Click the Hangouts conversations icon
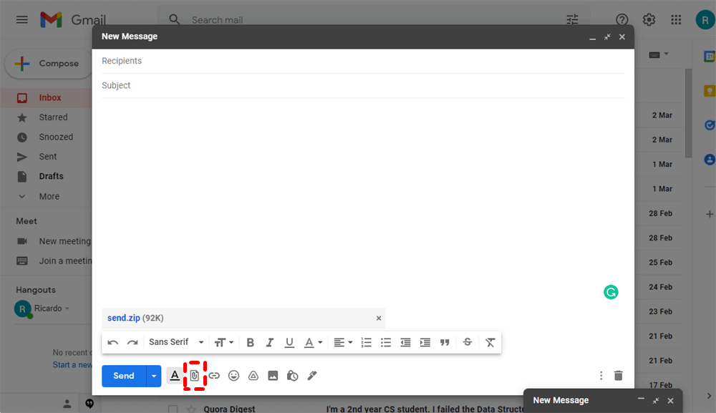This screenshot has height=413, width=716. (89, 404)
